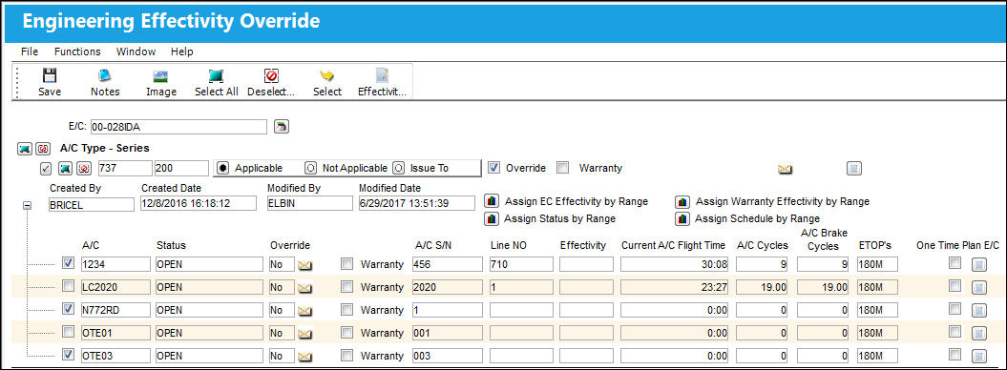This screenshot has height=370, width=1007.
Task: Select the Applicable radio button
Action: [222, 169]
